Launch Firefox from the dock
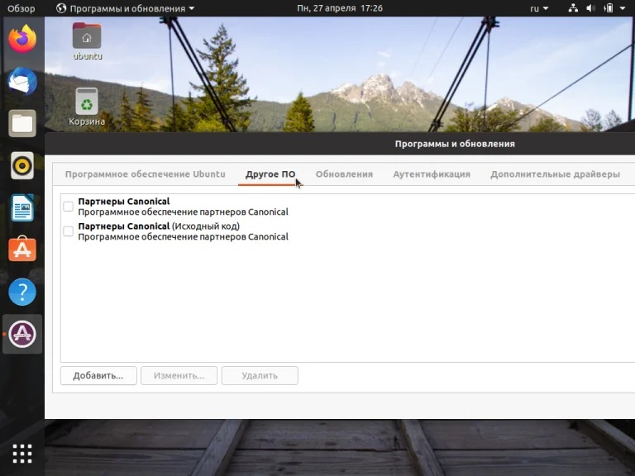 coord(22,39)
